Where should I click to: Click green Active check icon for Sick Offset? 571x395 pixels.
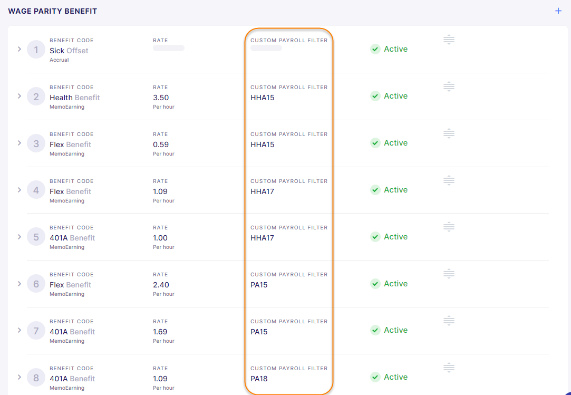pos(375,49)
